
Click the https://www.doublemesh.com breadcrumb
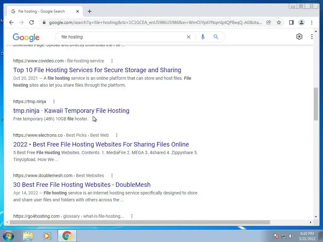click(58, 176)
